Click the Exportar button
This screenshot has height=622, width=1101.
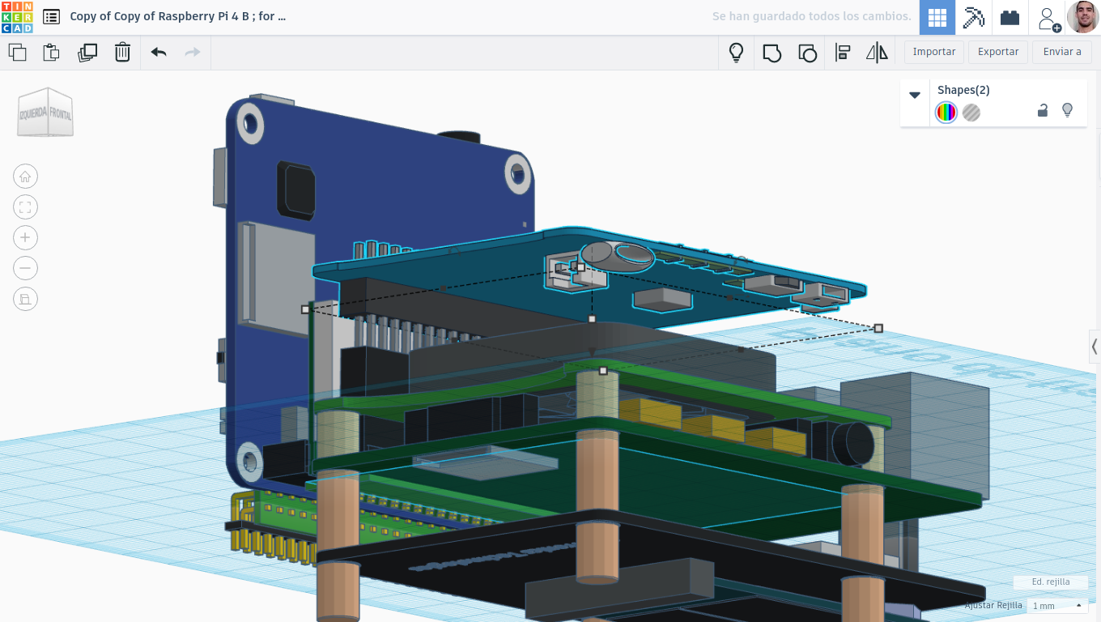point(998,52)
